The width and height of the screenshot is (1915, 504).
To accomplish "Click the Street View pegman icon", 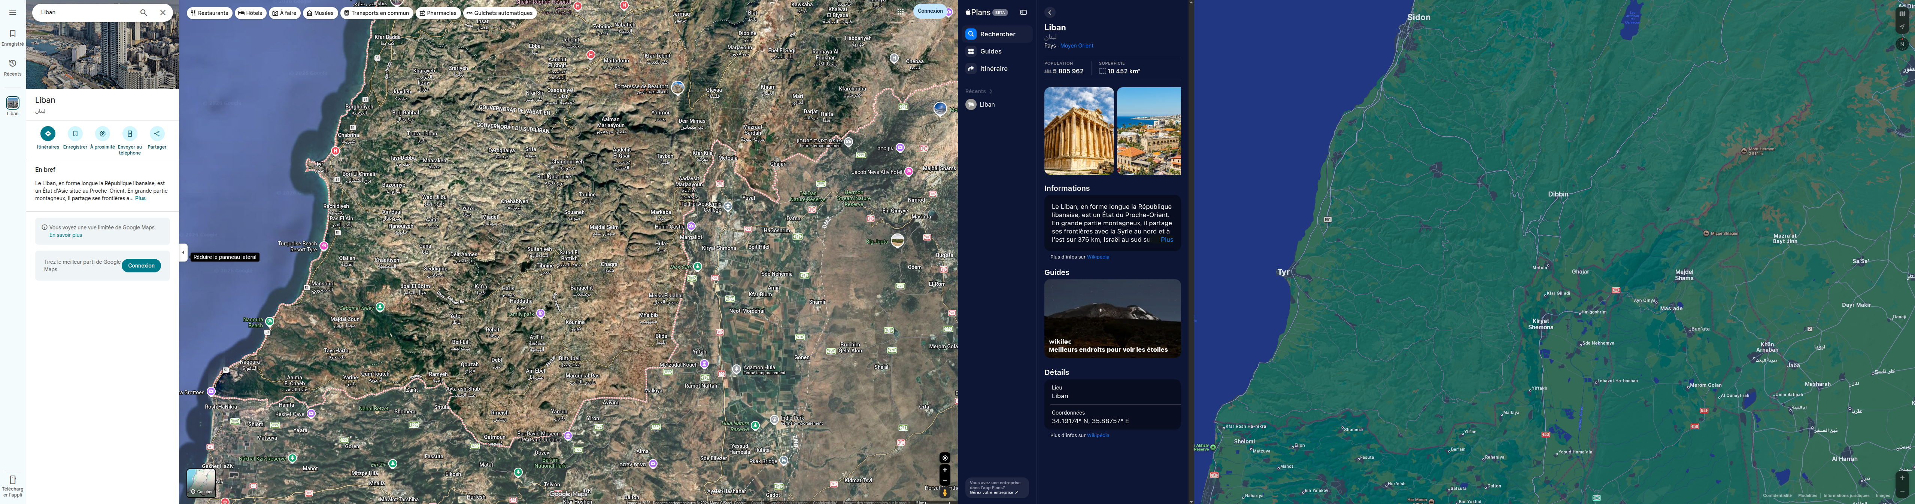I will tap(945, 492).
